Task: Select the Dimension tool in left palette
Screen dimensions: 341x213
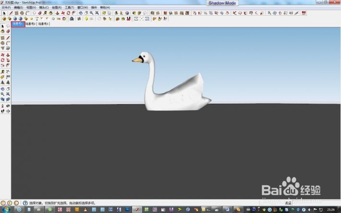Action: (8, 71)
